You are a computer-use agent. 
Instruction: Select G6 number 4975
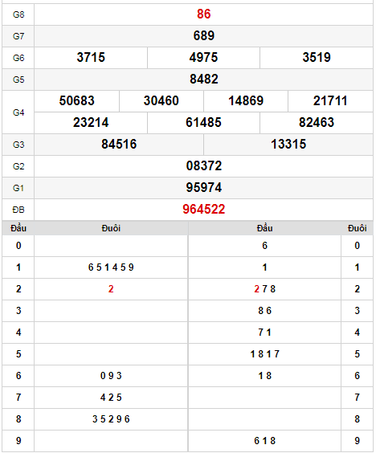[x=203, y=58]
